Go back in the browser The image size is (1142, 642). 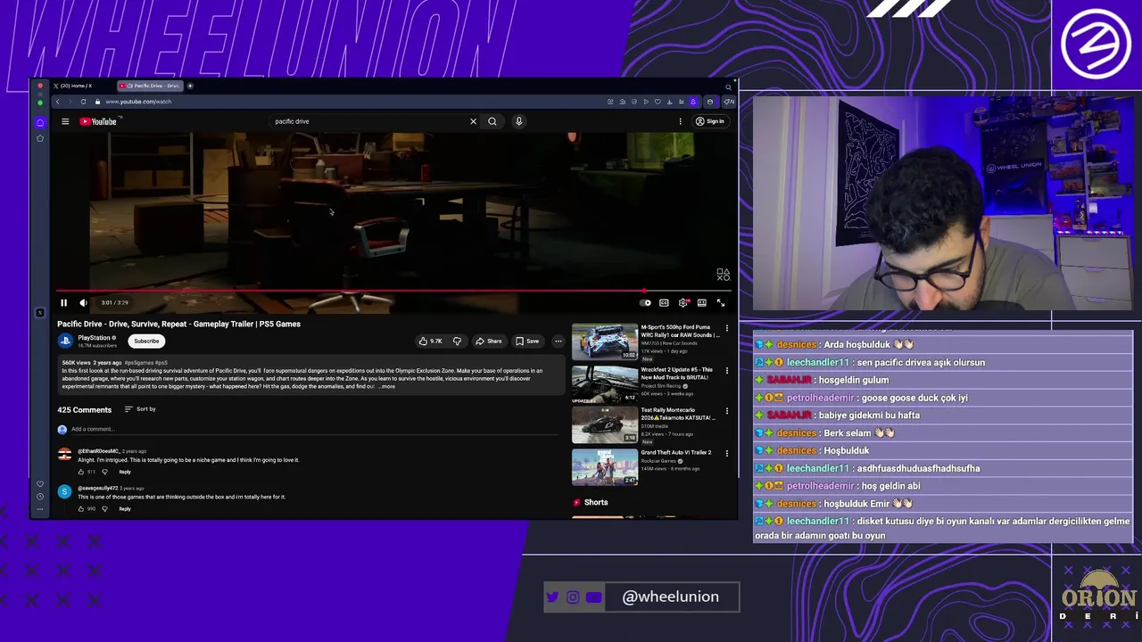tap(58, 102)
